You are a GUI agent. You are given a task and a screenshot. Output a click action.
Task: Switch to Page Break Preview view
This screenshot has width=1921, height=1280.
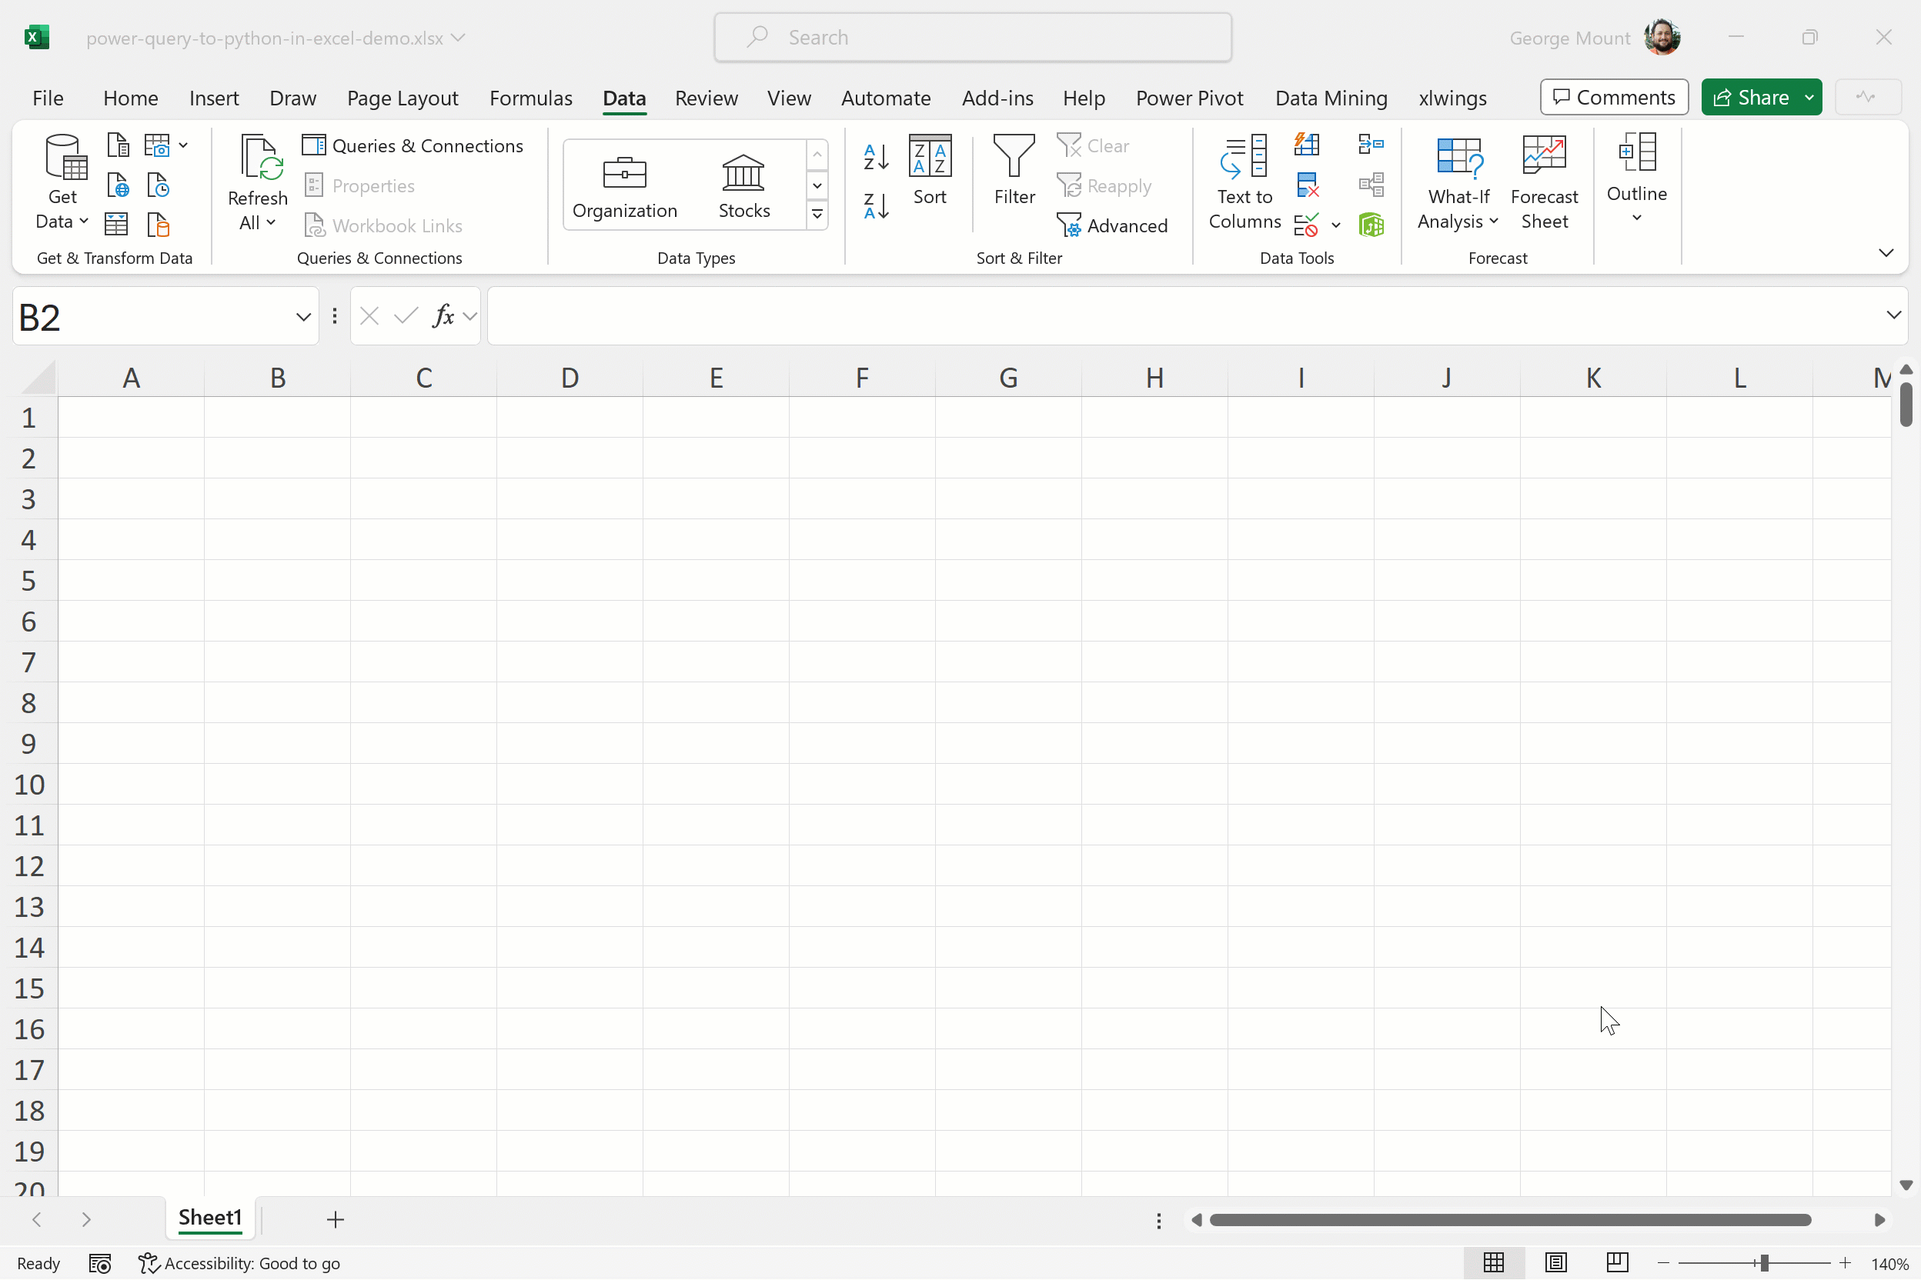(x=1616, y=1263)
